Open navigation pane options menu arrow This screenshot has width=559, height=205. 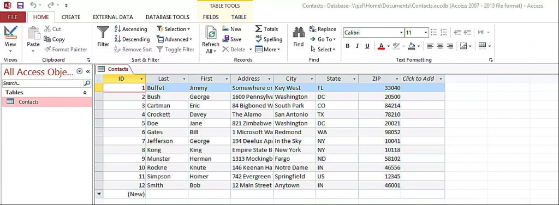click(80, 71)
